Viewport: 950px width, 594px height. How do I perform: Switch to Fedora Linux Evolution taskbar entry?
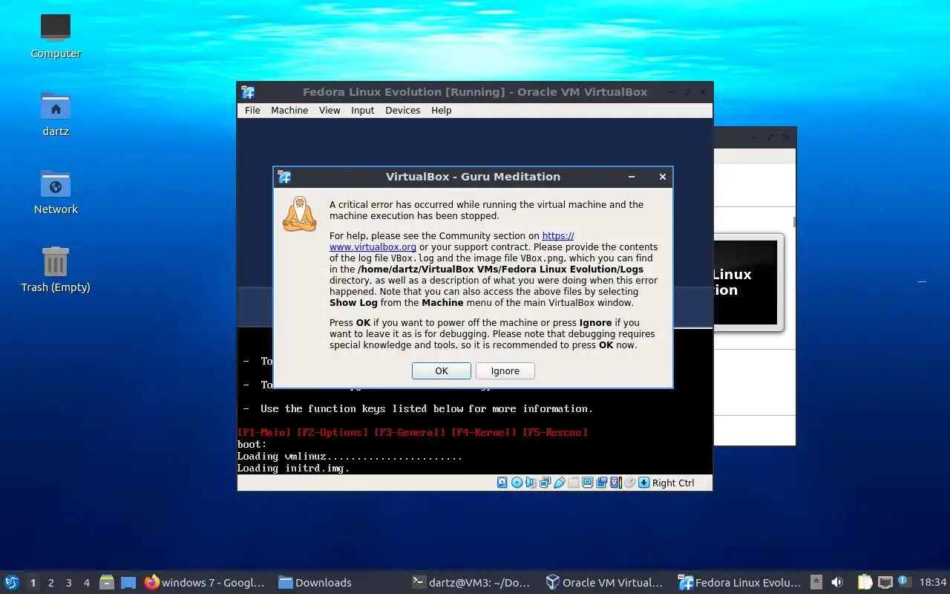tap(740, 583)
